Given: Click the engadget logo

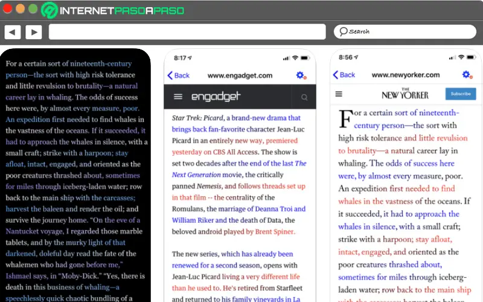Looking at the screenshot, I should click(216, 97).
